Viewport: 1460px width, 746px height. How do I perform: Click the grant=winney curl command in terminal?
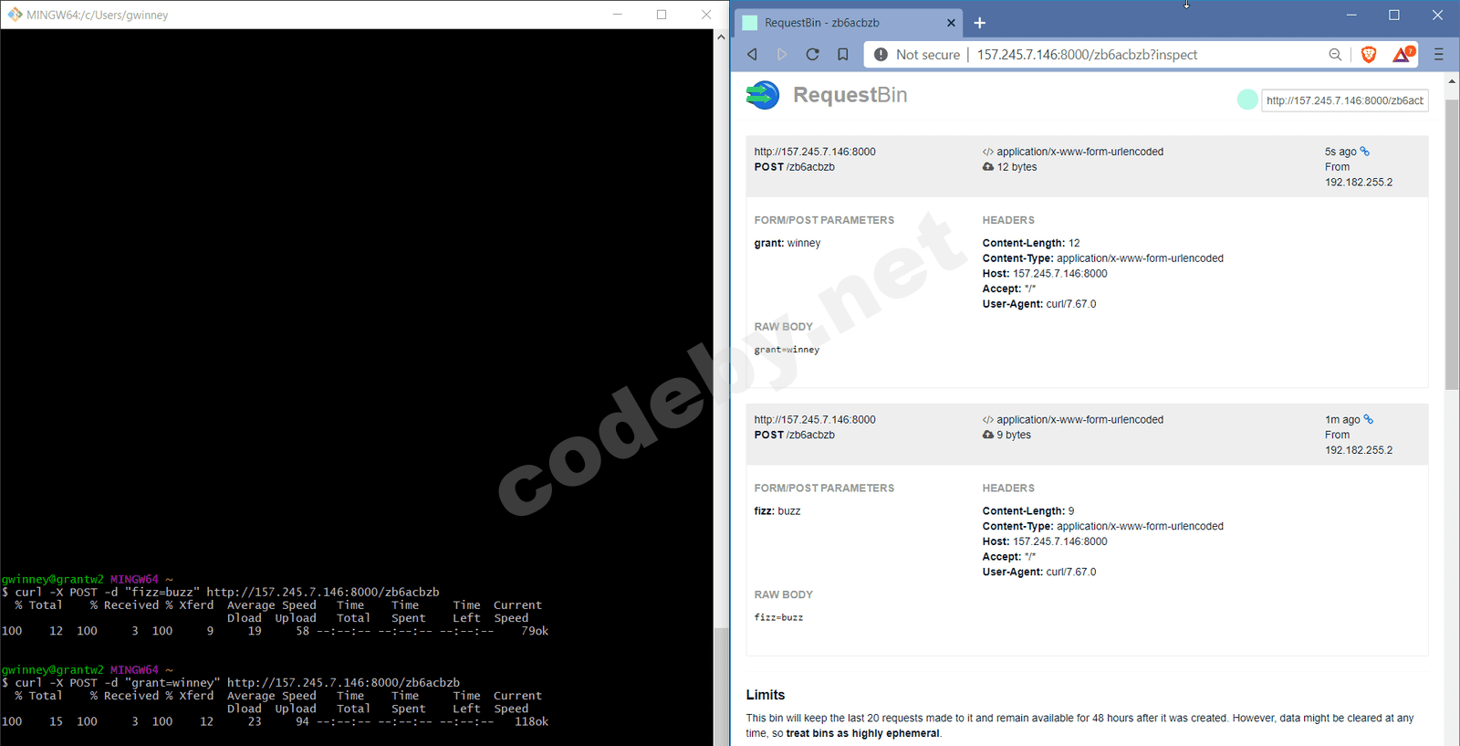[x=237, y=682]
